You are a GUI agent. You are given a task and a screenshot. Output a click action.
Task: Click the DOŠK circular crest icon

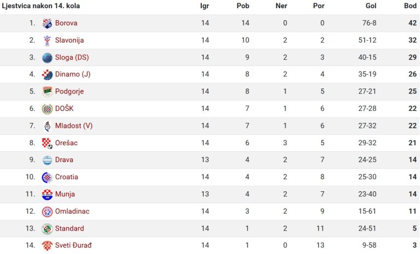(x=48, y=109)
